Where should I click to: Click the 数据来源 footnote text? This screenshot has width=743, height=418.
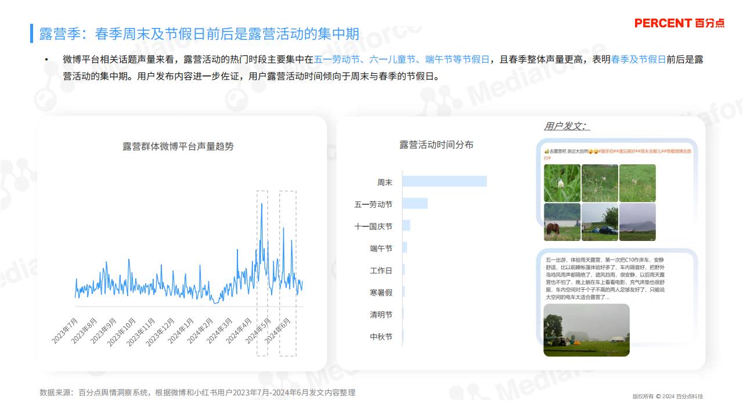pyautogui.click(x=197, y=393)
